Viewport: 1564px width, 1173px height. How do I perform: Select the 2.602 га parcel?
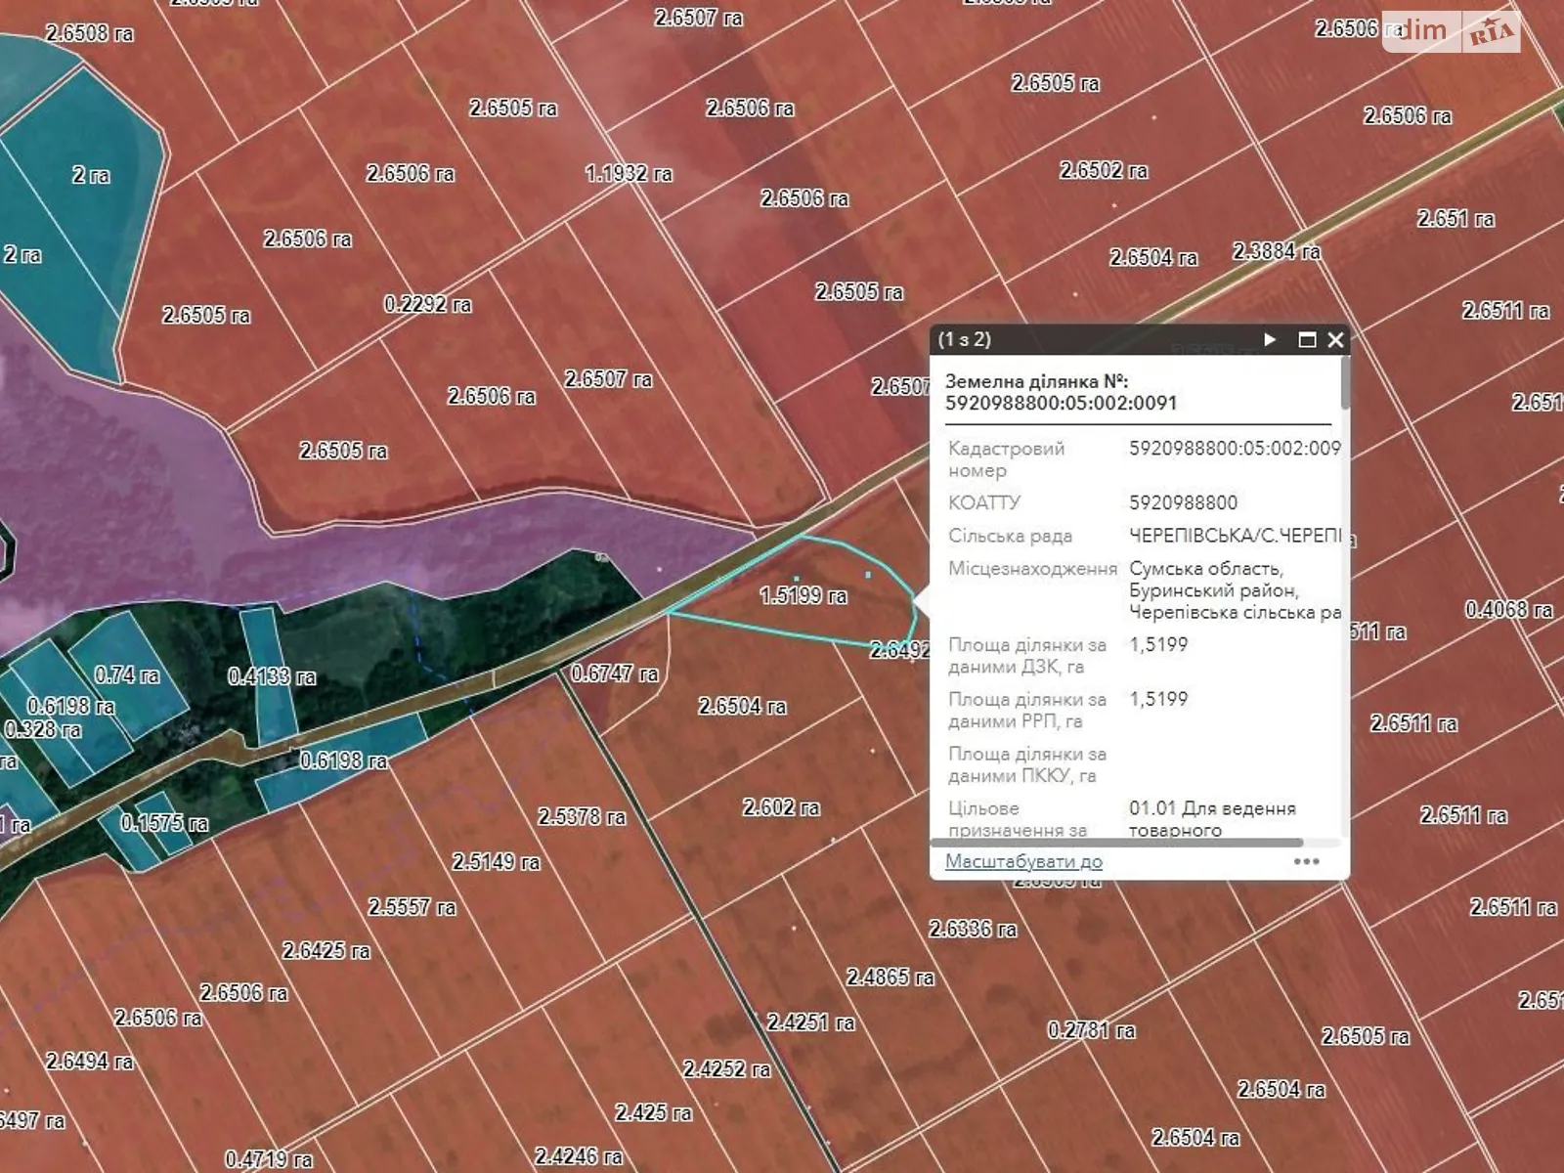781,807
